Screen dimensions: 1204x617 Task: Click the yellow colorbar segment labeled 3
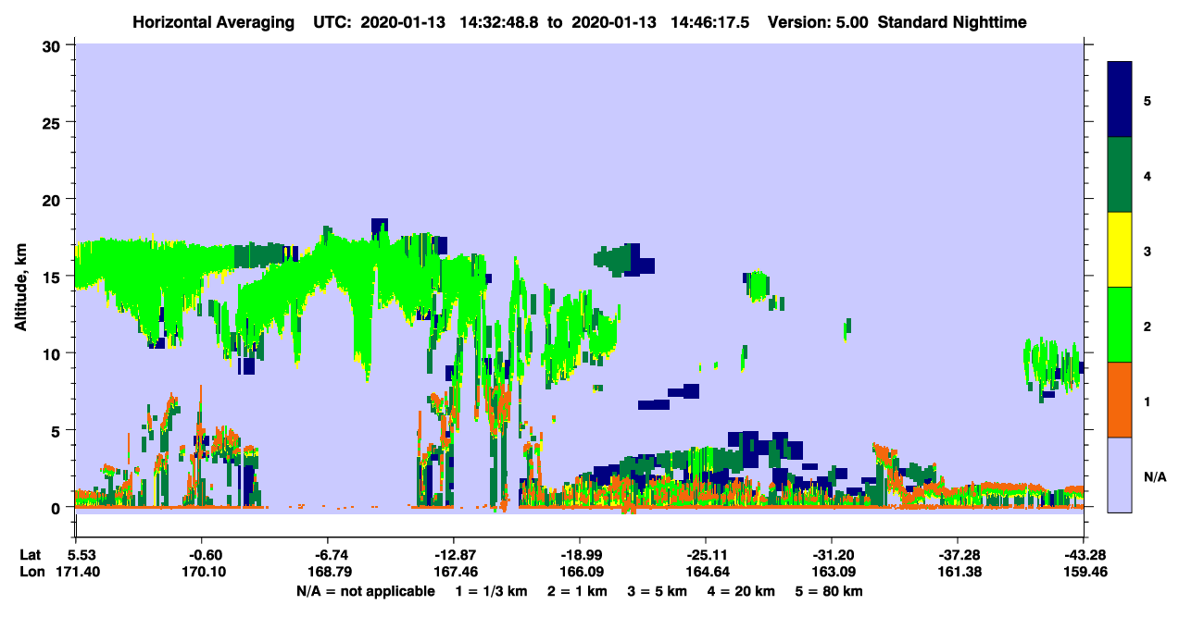[x=1120, y=250]
